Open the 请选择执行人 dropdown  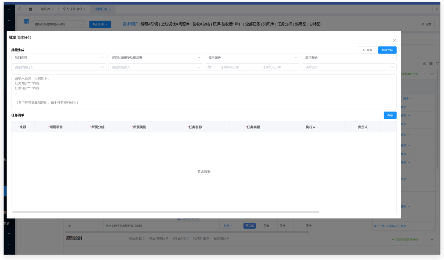pyautogui.click(x=59, y=67)
